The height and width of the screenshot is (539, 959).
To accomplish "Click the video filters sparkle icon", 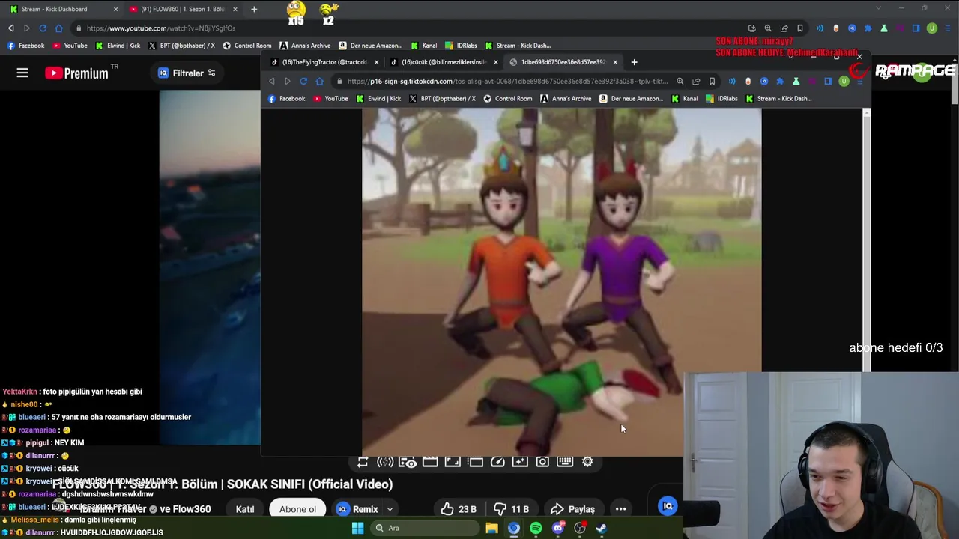I will coord(520,462).
